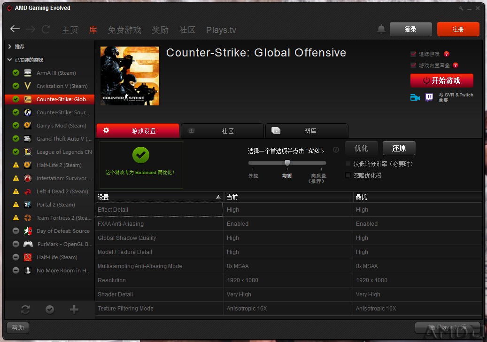
Task: Click the Infestation: Survivor game icon
Action: 28,178
